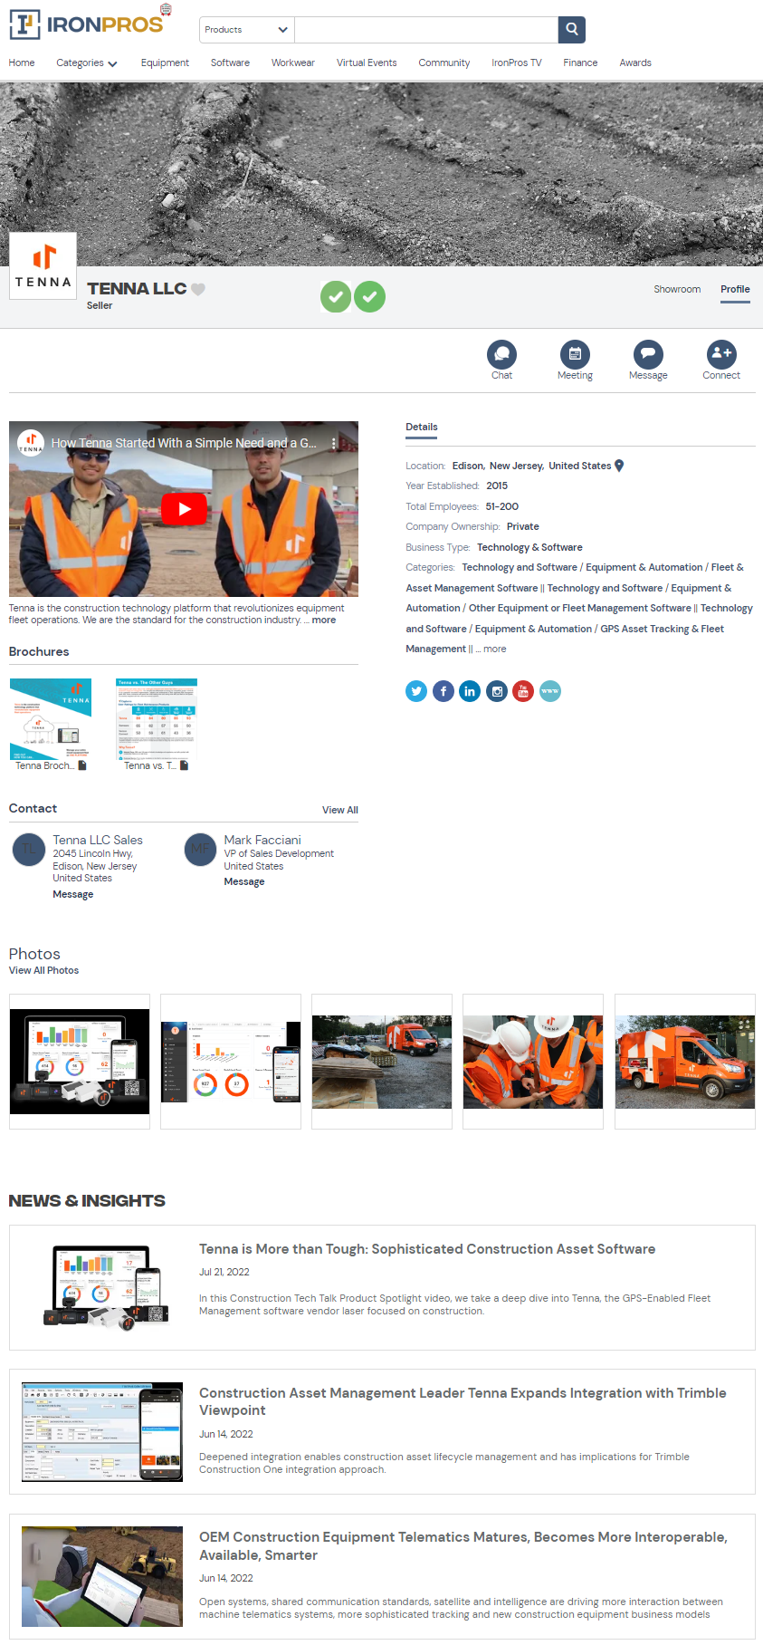This screenshot has width=763, height=1645.
Task: Click Technology & Software business type
Action: coord(529,548)
